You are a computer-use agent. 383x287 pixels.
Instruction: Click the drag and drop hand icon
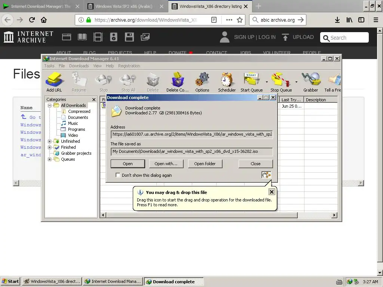[266, 175]
